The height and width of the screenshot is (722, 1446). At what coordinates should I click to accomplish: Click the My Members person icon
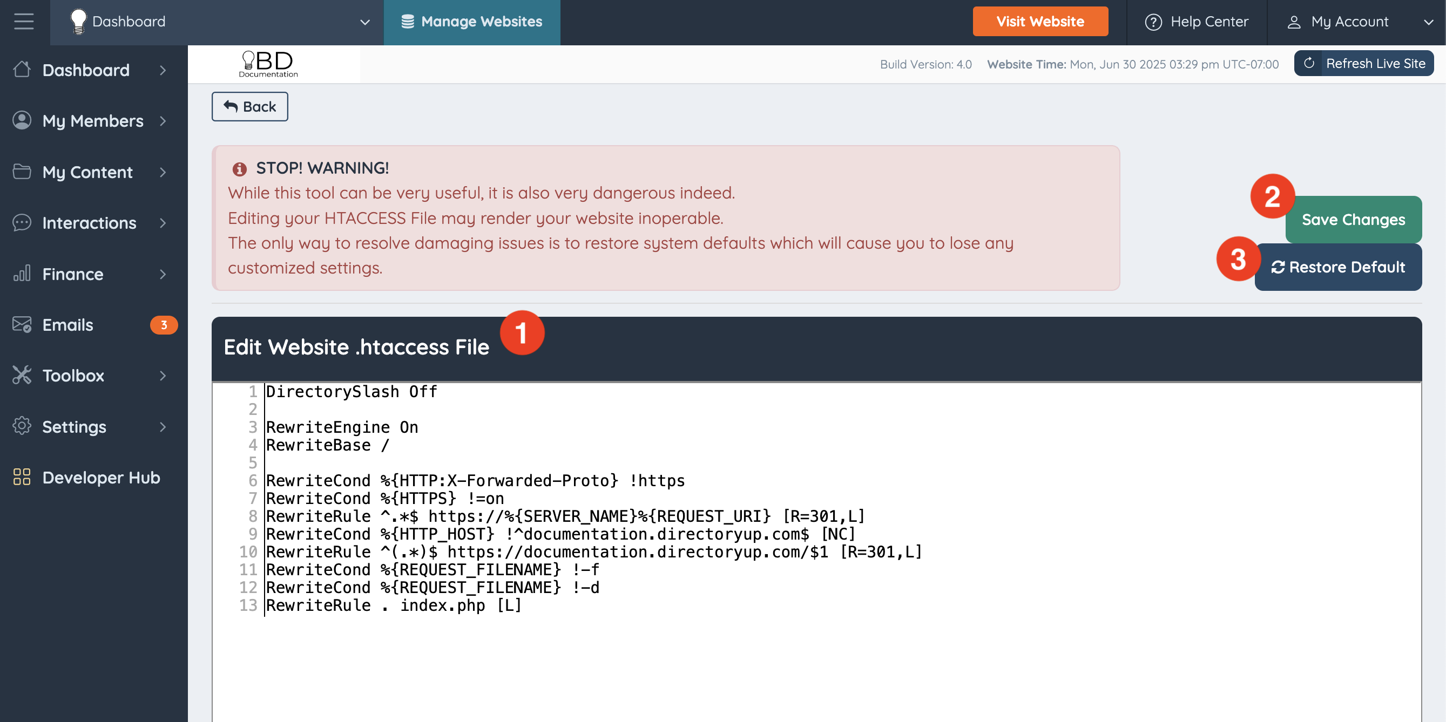click(x=22, y=121)
